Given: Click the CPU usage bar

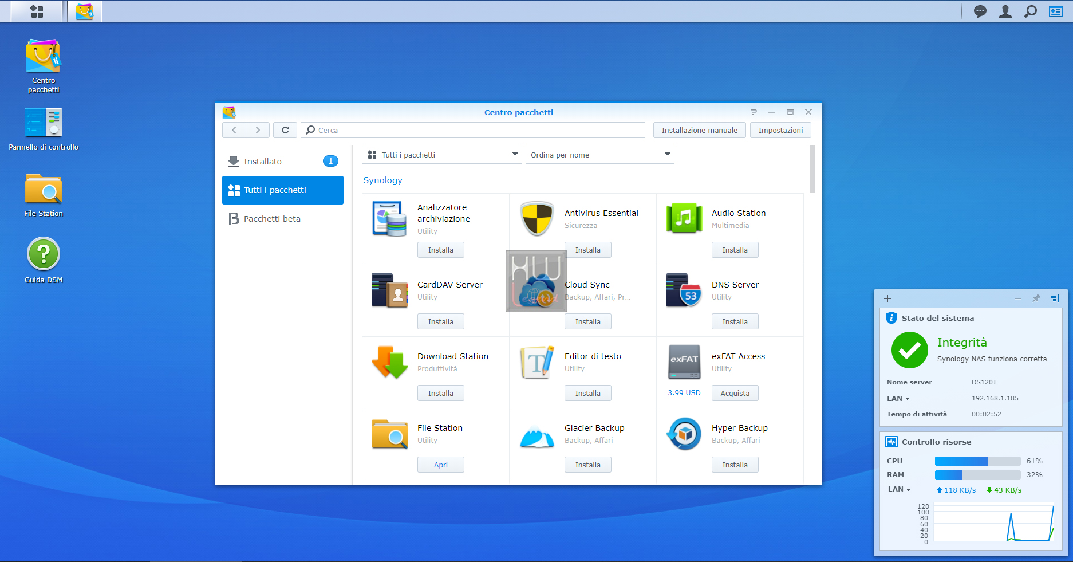Looking at the screenshot, I should point(977,461).
